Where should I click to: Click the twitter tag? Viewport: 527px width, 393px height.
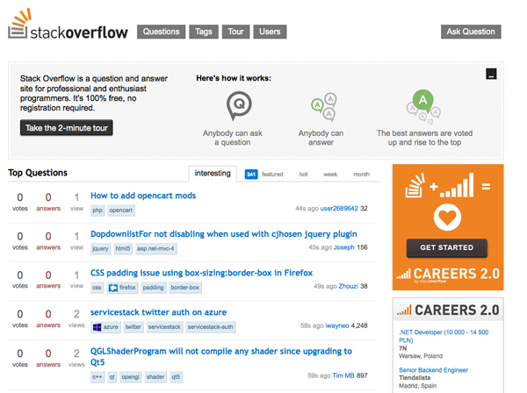point(134,327)
